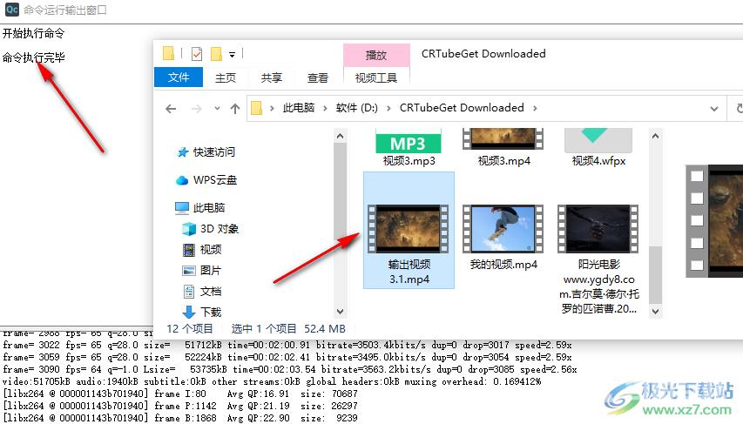Click the down arrow of the file list scrollbar
The height and width of the screenshot is (424, 743).
[655, 311]
